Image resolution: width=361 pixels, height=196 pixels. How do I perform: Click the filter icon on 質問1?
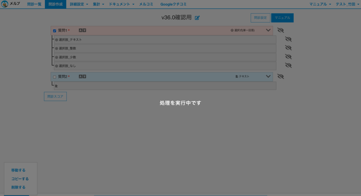pos(84,31)
